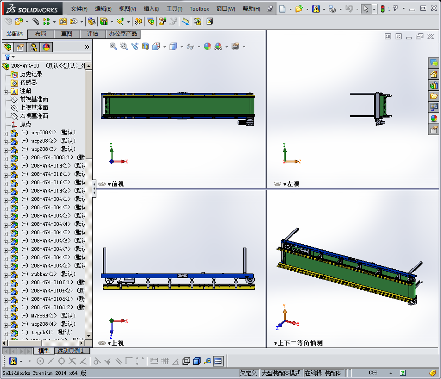Click the Zoom to Fit magnifier icon
Image resolution: width=441 pixels, height=379 pixels.
113,46
